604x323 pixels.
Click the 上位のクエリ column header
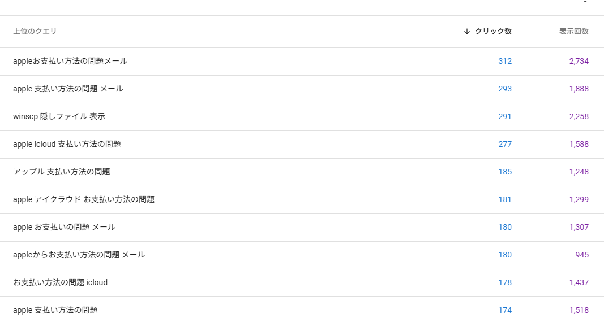coord(35,32)
